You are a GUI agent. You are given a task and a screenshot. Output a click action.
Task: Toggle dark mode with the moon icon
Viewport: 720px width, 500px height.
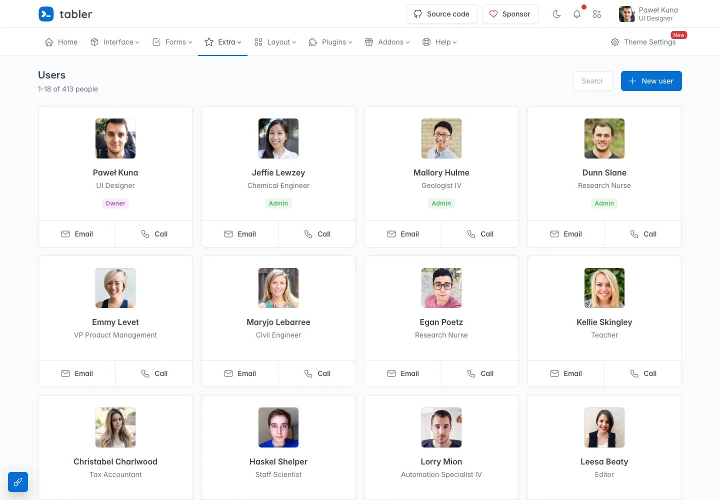point(556,14)
